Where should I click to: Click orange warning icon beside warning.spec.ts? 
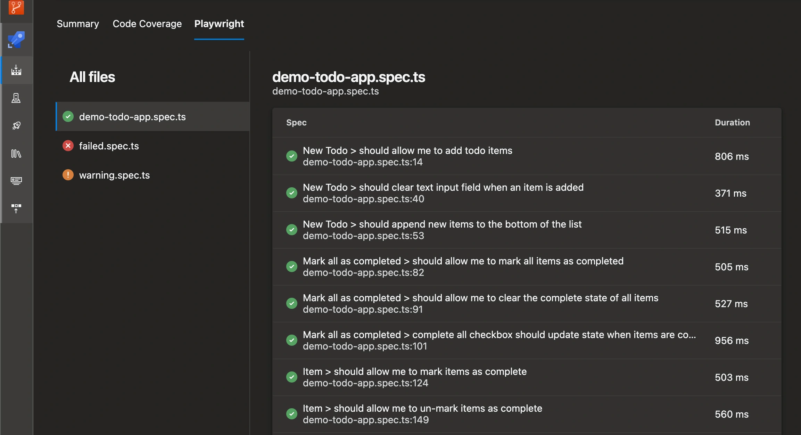click(x=68, y=175)
